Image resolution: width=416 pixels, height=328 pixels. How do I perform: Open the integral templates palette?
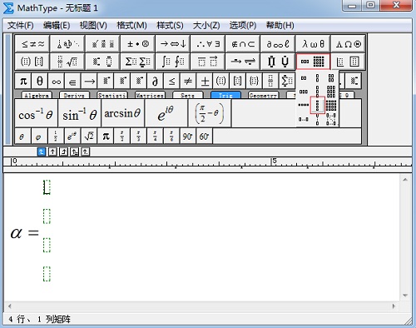coord(173,62)
